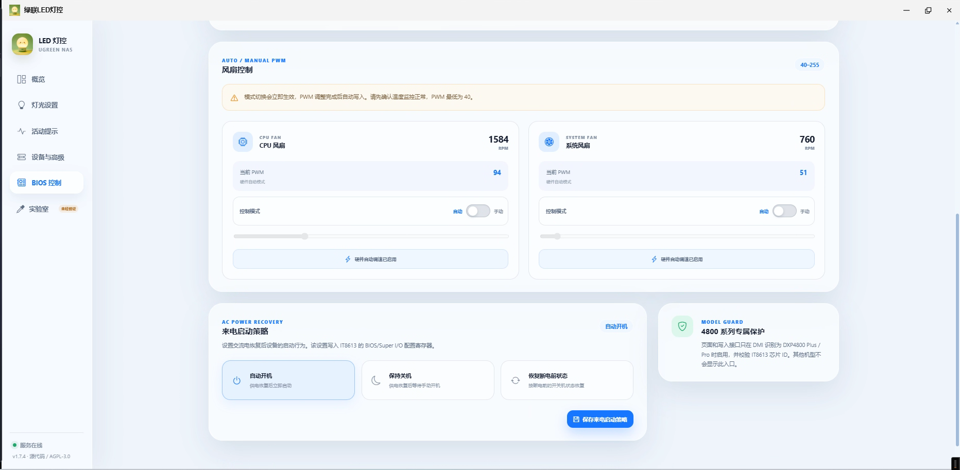Click the lightbulb icon for 灯光设置
Viewport: 960px width, 470px height.
22,105
